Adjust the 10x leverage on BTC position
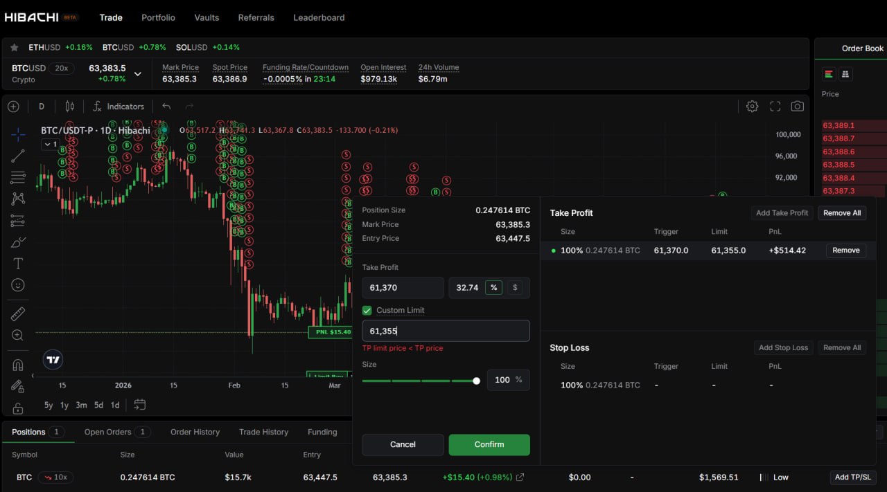The width and height of the screenshot is (887, 492). click(x=55, y=477)
